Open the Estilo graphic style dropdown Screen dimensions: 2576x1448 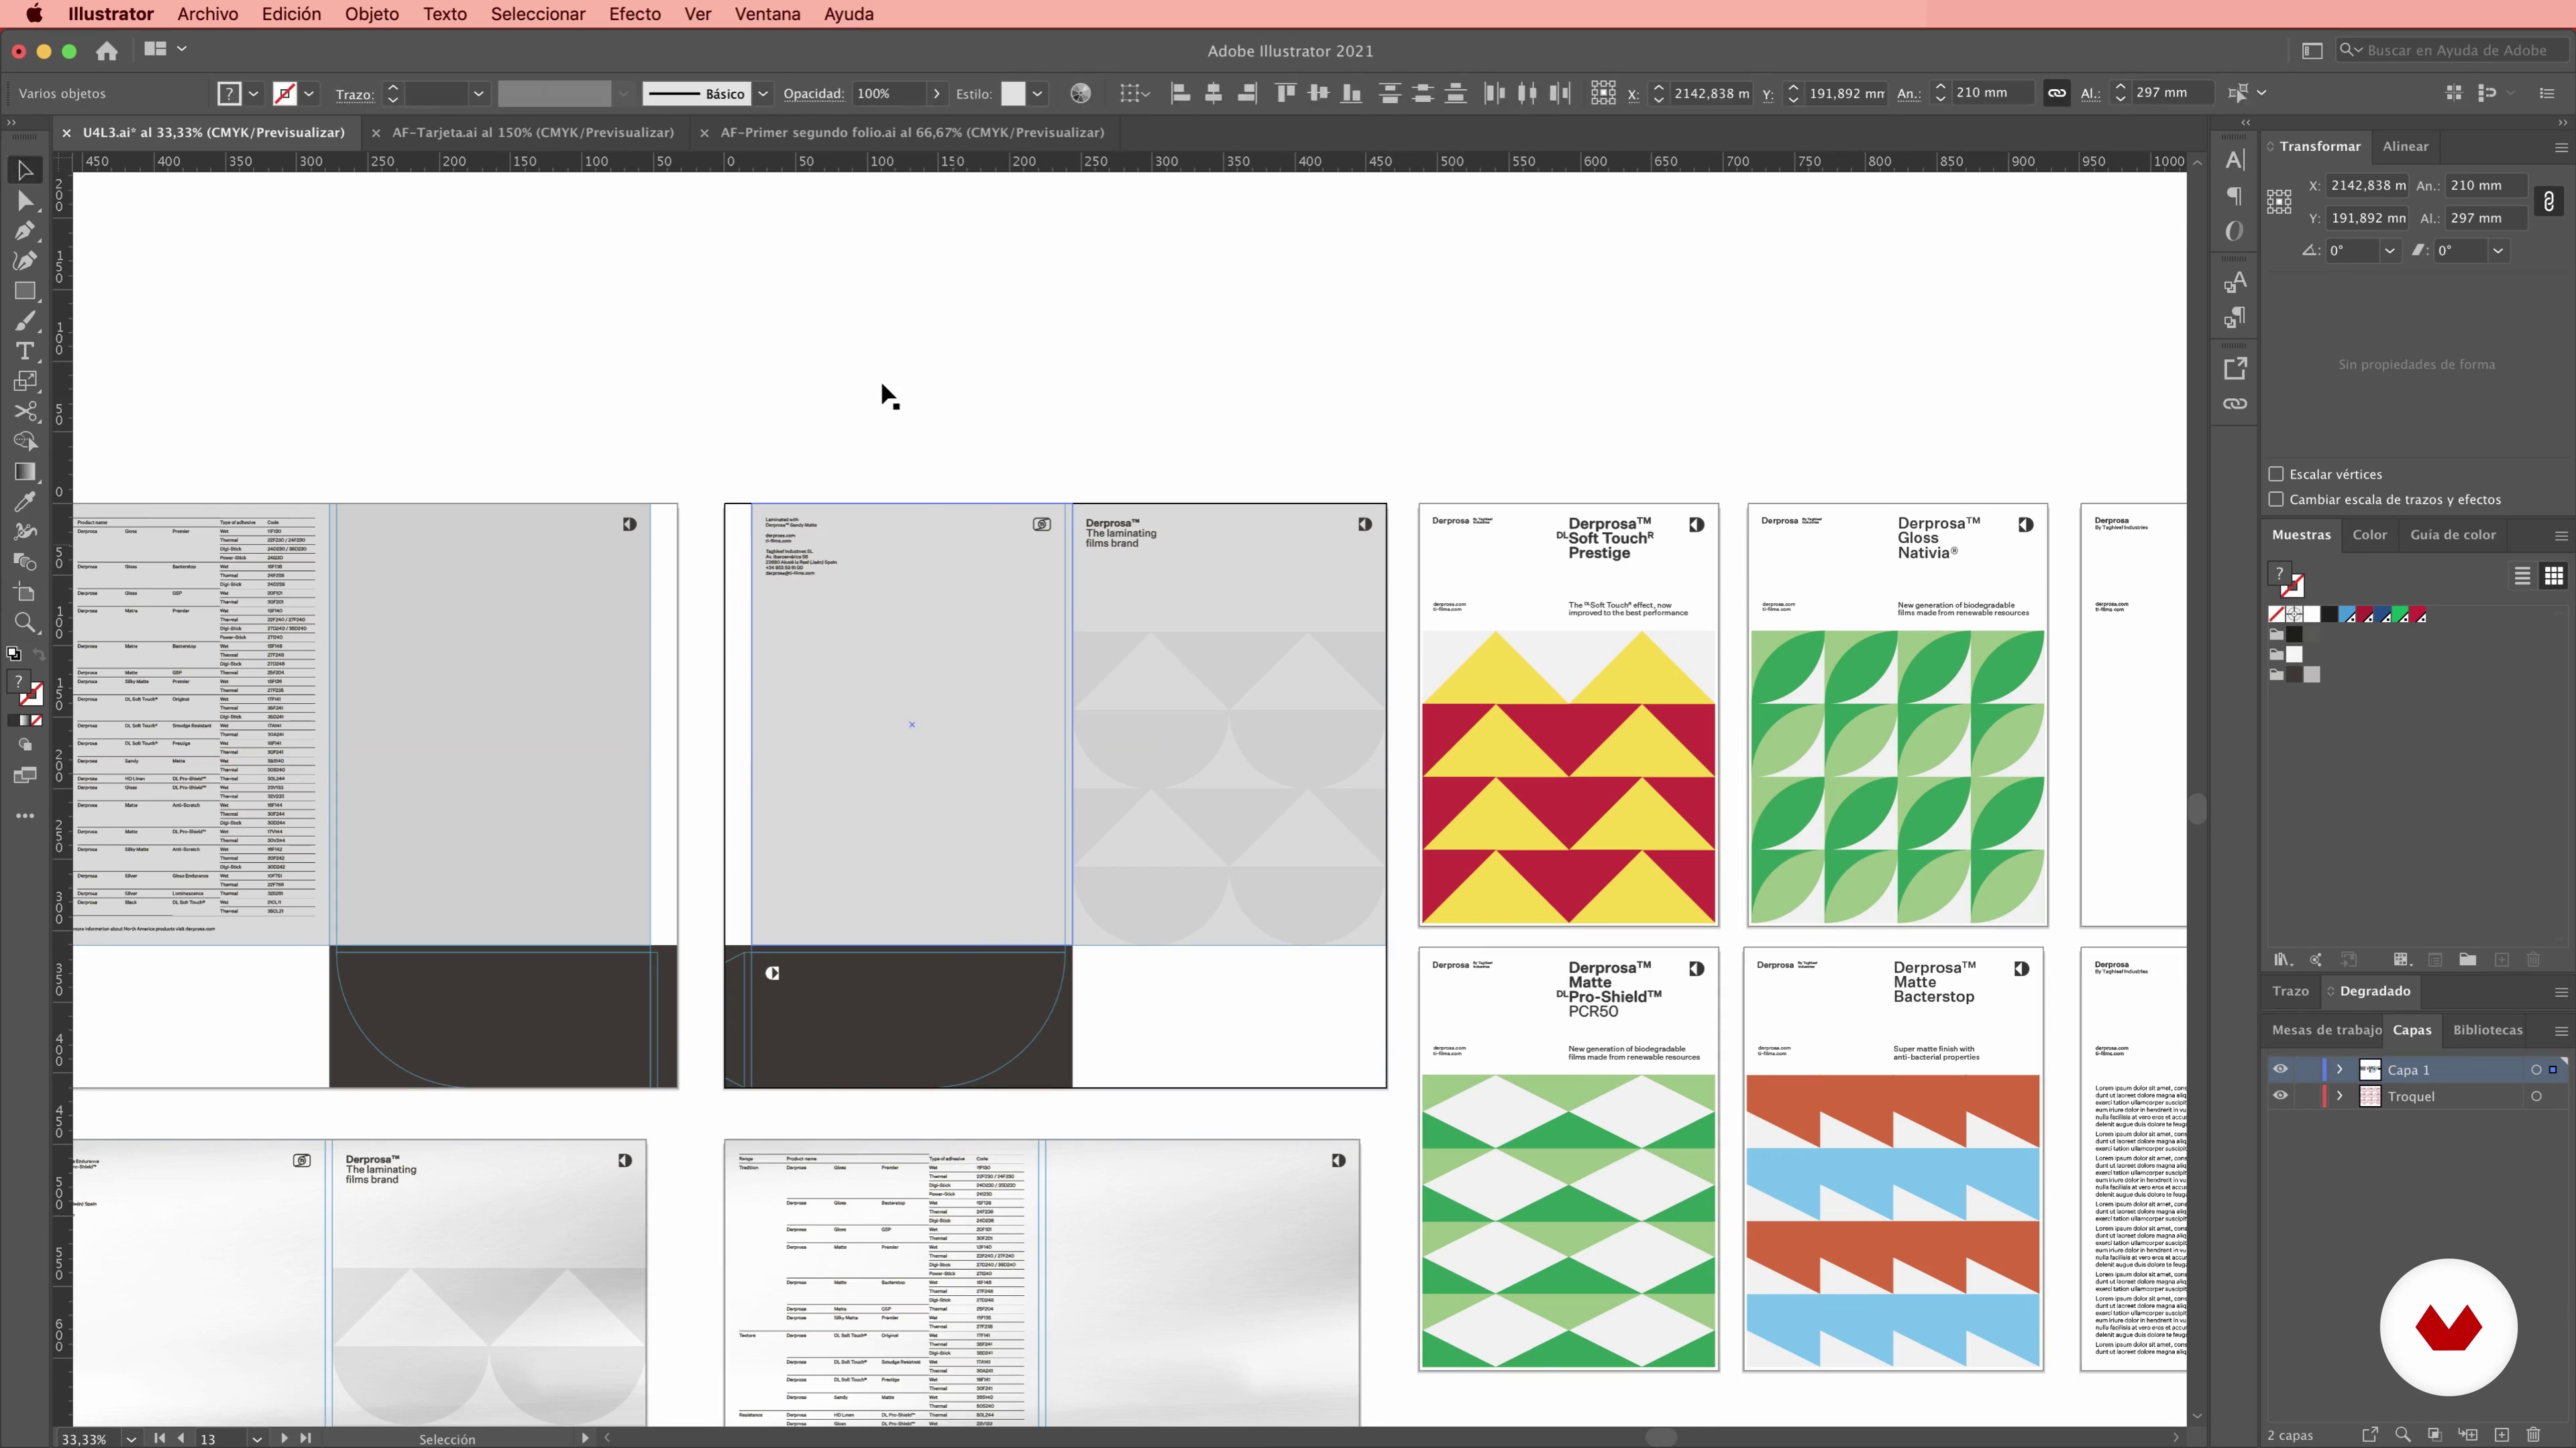(x=1037, y=93)
